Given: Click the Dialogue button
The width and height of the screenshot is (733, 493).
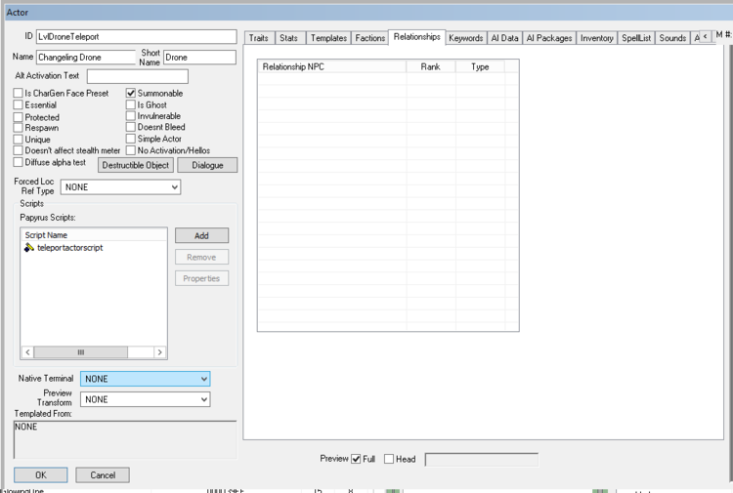Looking at the screenshot, I should pyautogui.click(x=207, y=165).
